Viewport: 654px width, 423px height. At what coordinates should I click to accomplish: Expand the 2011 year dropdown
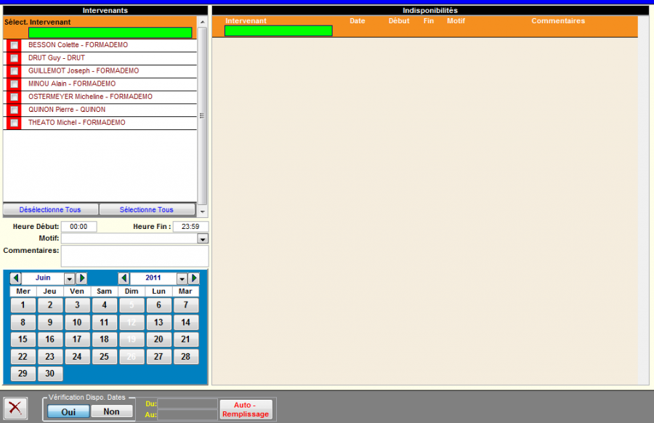point(182,278)
